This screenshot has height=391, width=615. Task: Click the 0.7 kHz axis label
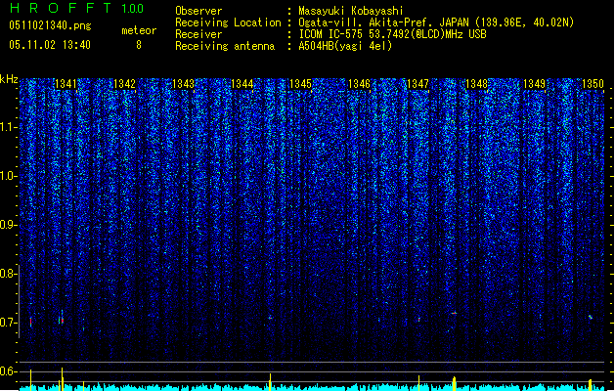[7, 323]
